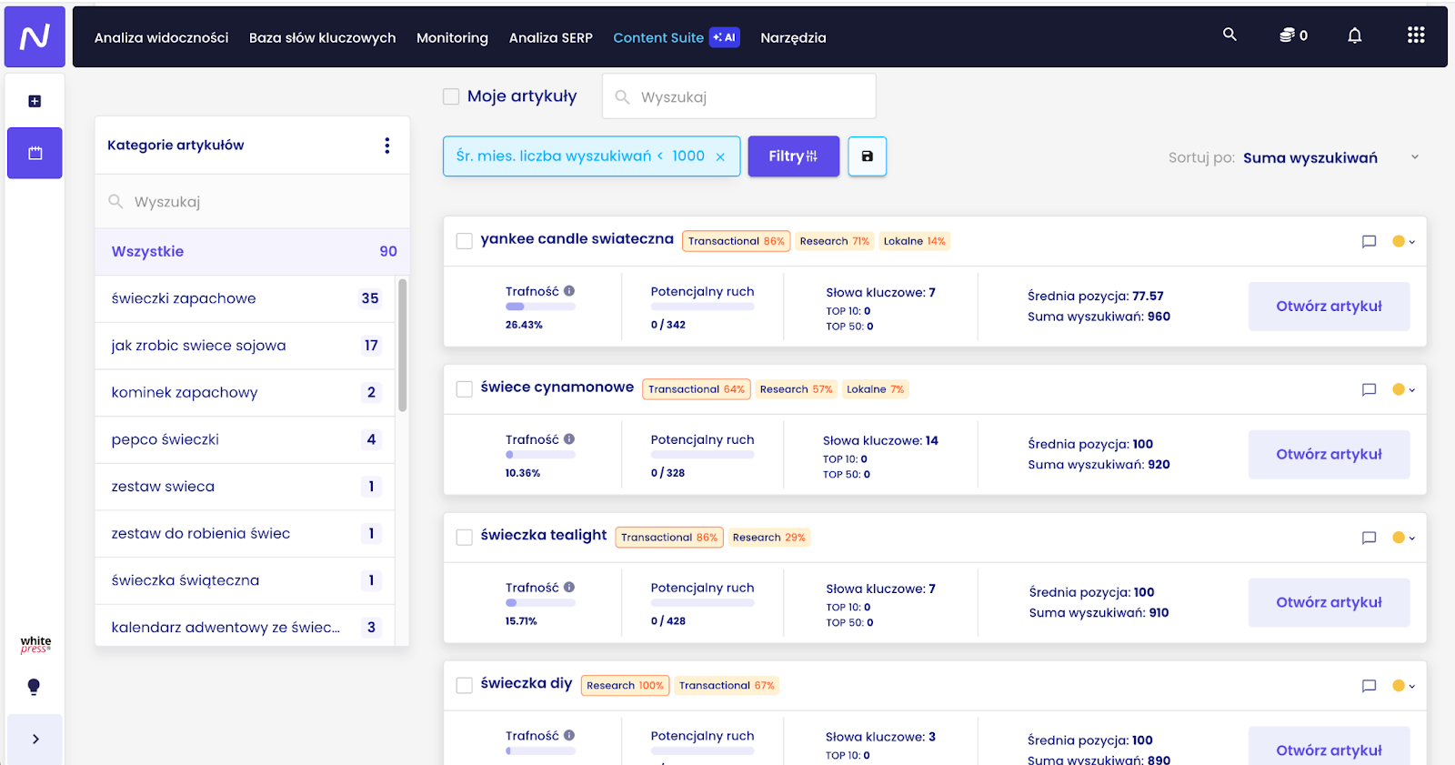The height and width of the screenshot is (765, 1455).
Task: Open status dropdown for świeczka diy
Action: tap(1403, 686)
